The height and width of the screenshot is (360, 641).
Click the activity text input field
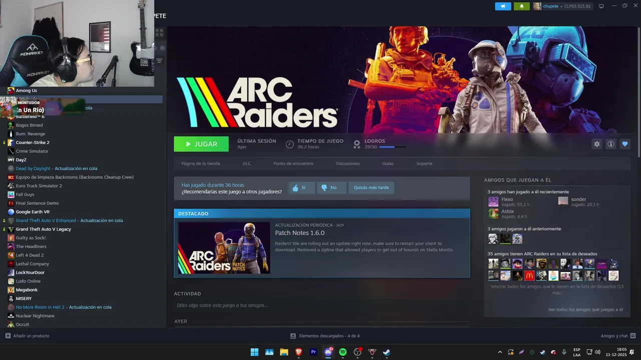point(322,305)
